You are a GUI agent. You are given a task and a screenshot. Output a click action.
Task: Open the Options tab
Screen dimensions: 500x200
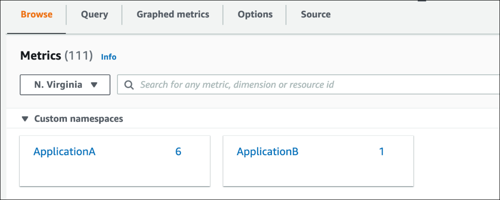[255, 14]
